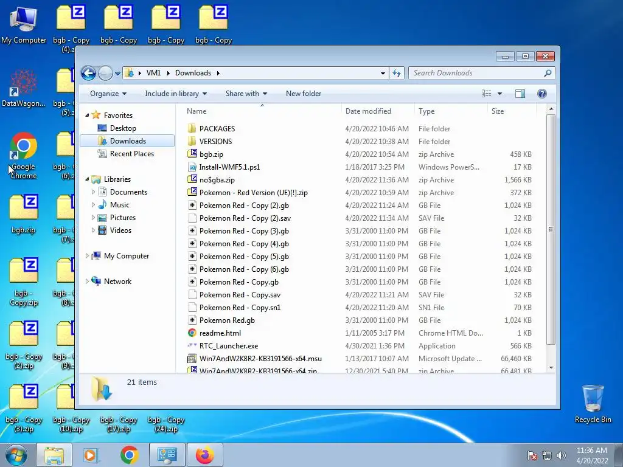Screen dimensions: 623x467
Task: Select the Recycle Bin desktop icon
Action: (593, 404)
